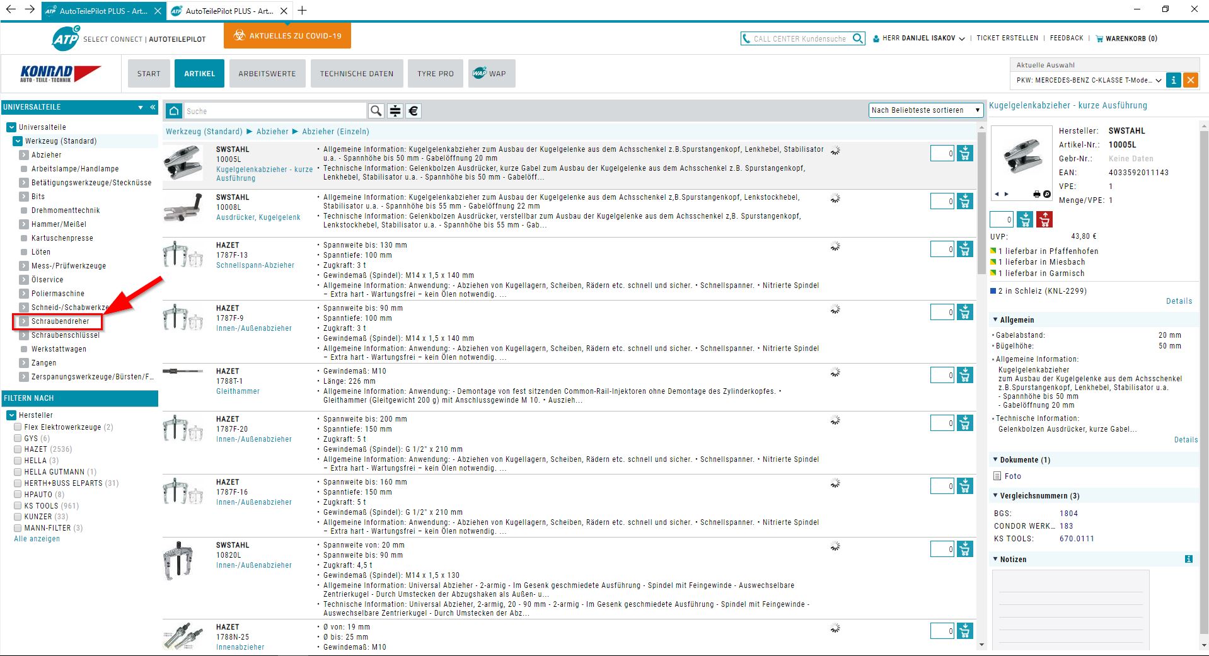Viewport: 1209px width, 656px height.
Task: Add HAZET 1787F-9 to cart
Action: [965, 312]
